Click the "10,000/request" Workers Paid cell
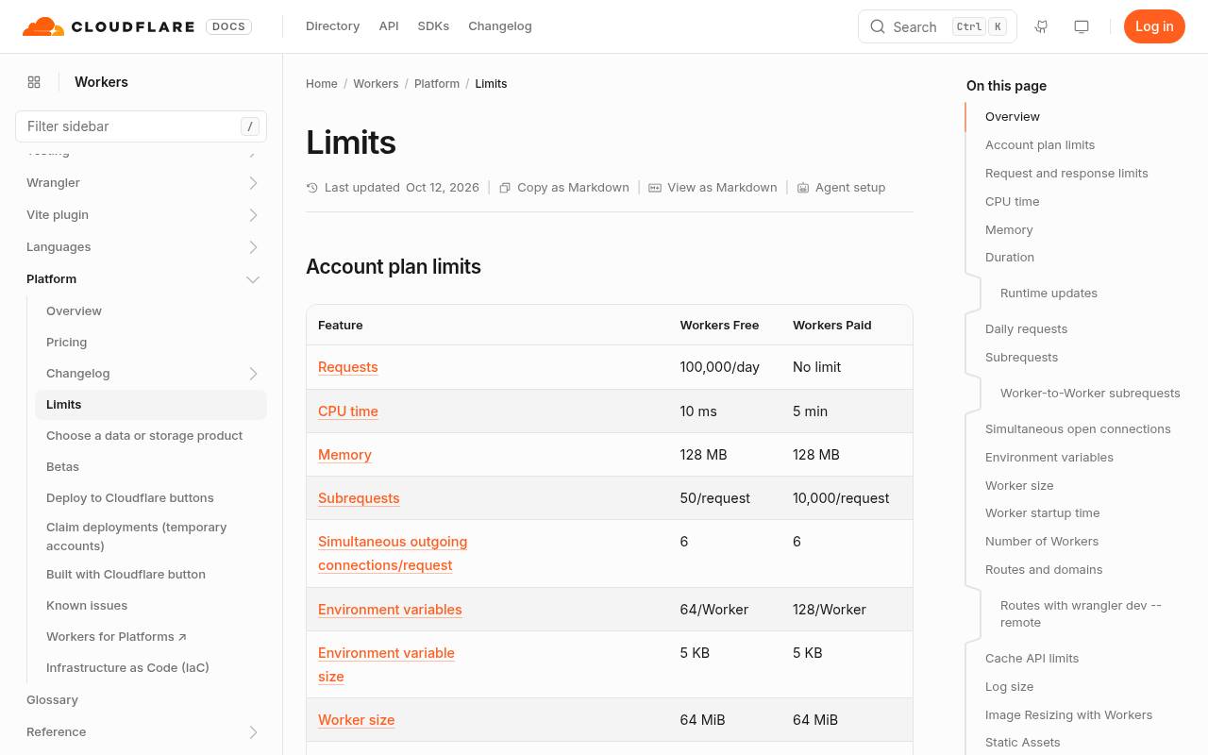 [841, 498]
